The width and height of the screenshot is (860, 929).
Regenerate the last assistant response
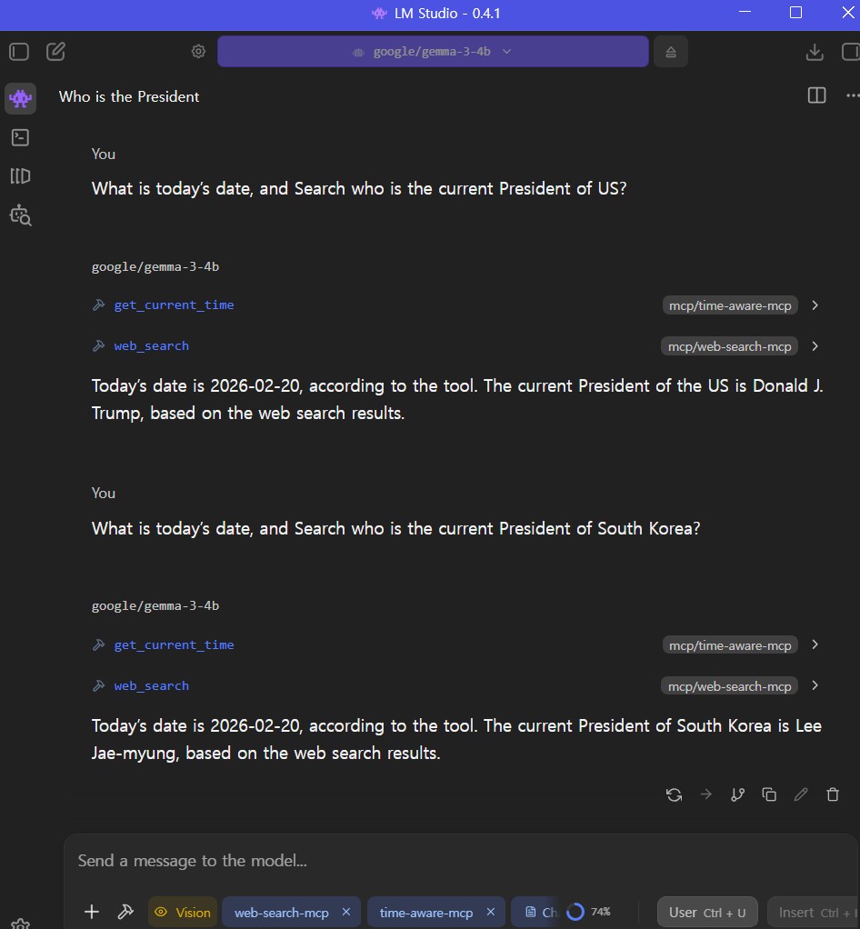[674, 794]
